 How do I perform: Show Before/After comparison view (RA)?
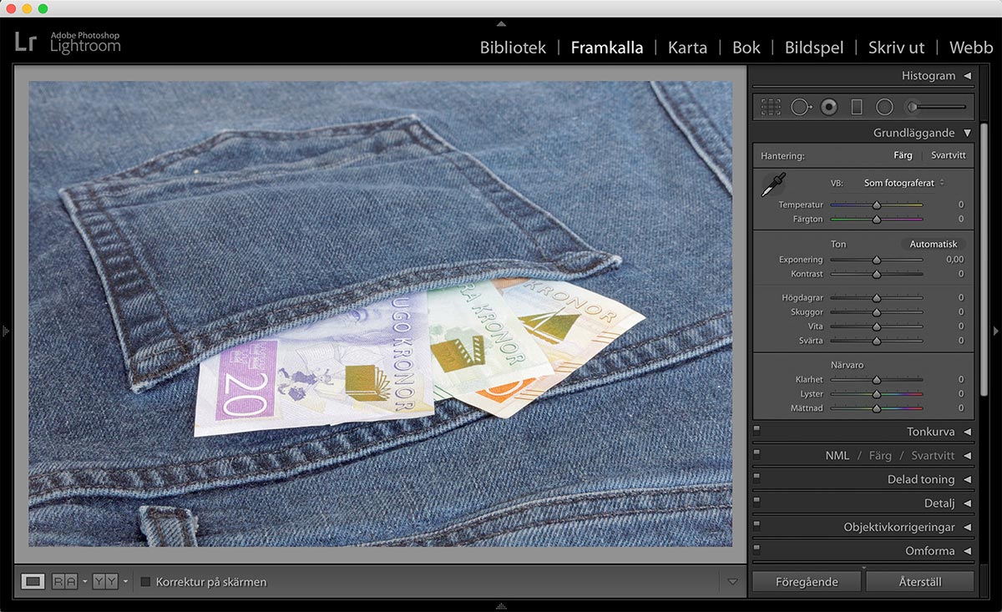(64, 581)
